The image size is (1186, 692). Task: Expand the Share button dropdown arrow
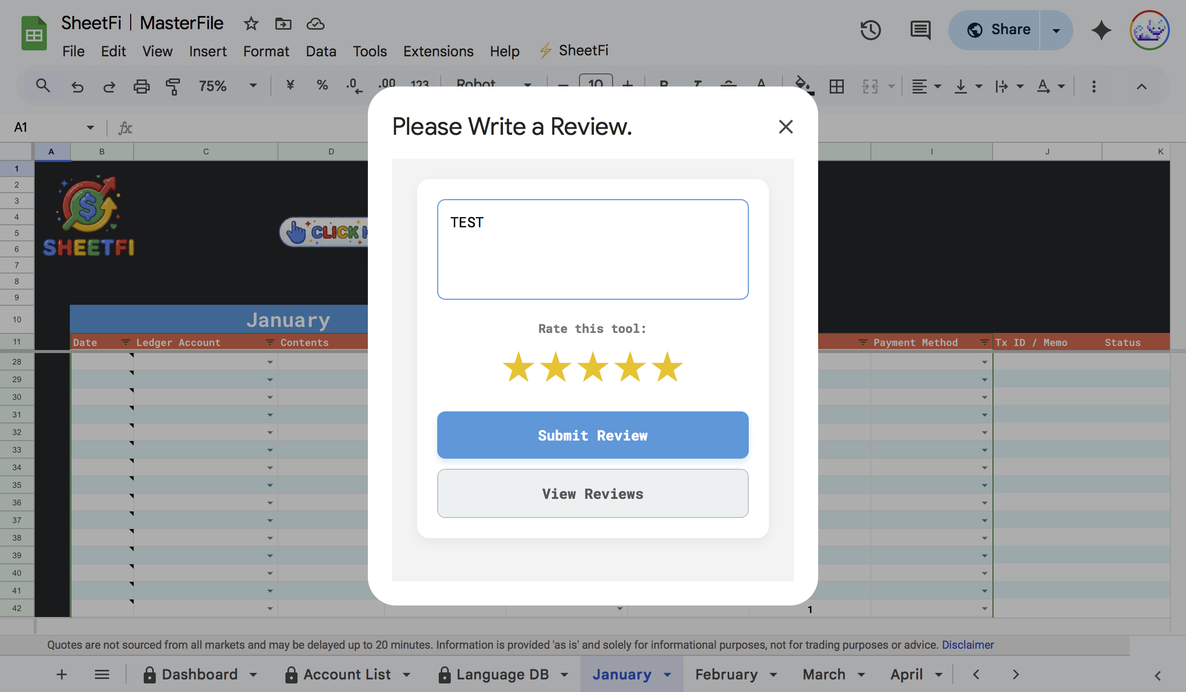[x=1056, y=30]
